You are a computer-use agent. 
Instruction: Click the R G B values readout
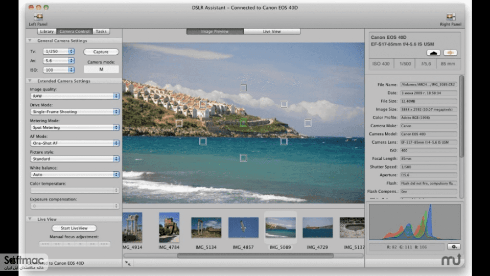coord(407,247)
